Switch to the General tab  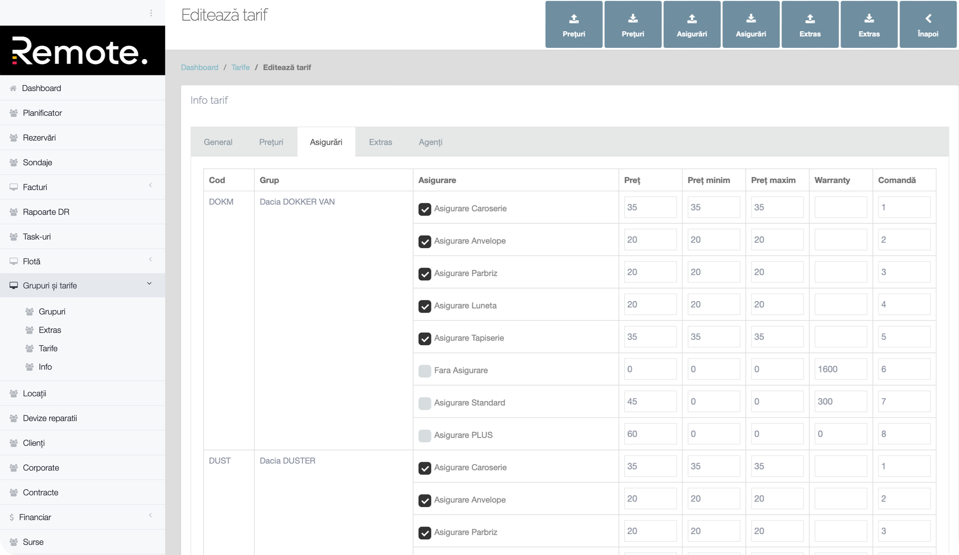(x=218, y=142)
